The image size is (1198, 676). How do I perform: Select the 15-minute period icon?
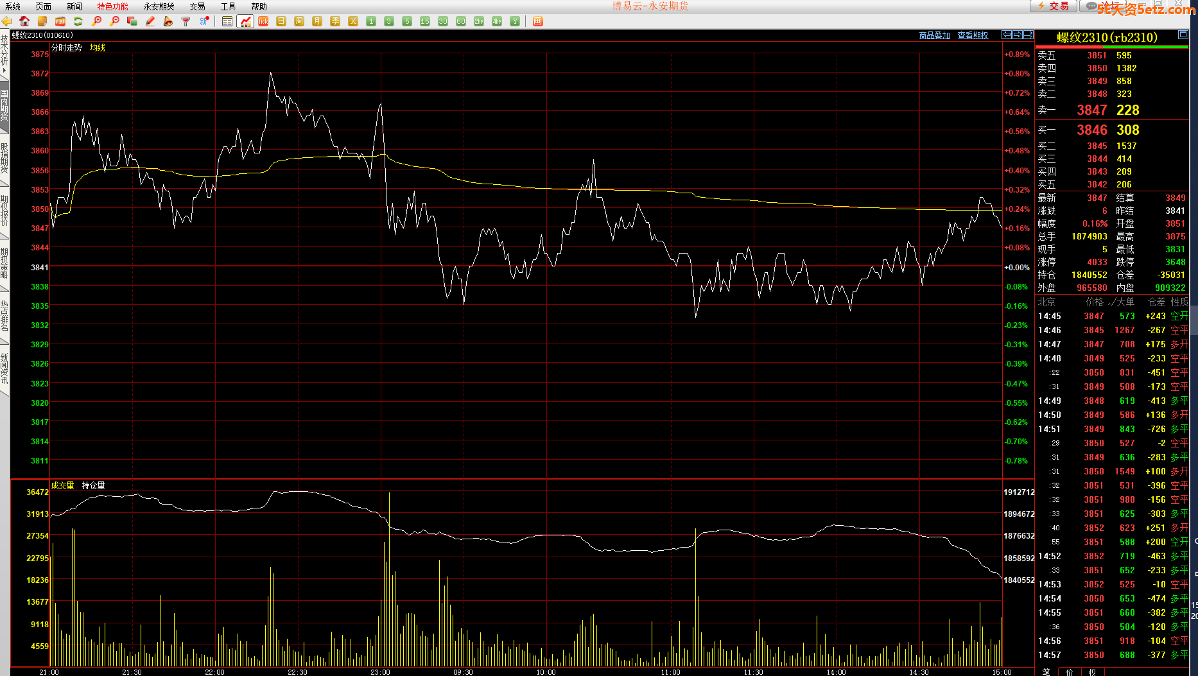pos(425,21)
